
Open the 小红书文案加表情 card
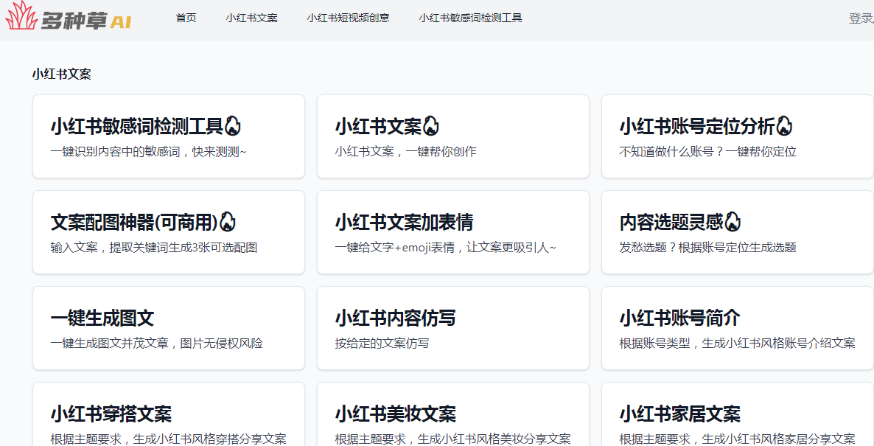(x=453, y=232)
